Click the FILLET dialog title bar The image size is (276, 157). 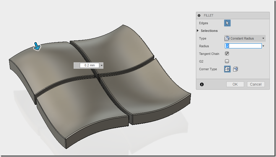[233, 15]
